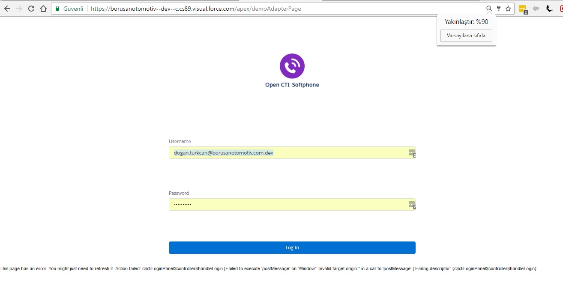Click the Varsayılana sıfırla button
Viewport: 563px width, 286px height.
coord(466,36)
